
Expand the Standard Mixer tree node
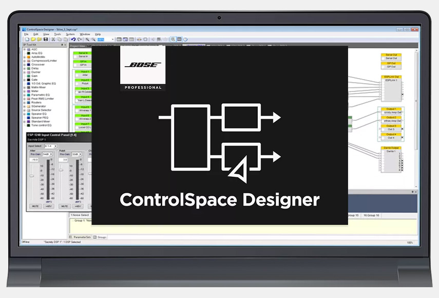pos(24,122)
